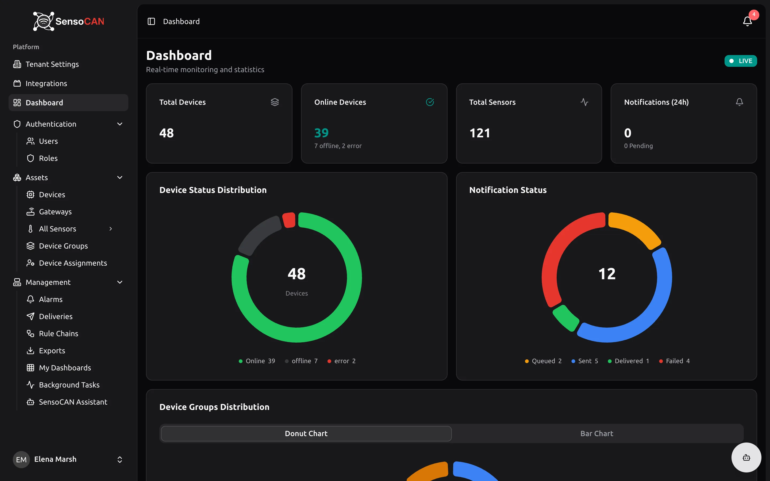Click the Rule Chains icon

pyautogui.click(x=30, y=334)
